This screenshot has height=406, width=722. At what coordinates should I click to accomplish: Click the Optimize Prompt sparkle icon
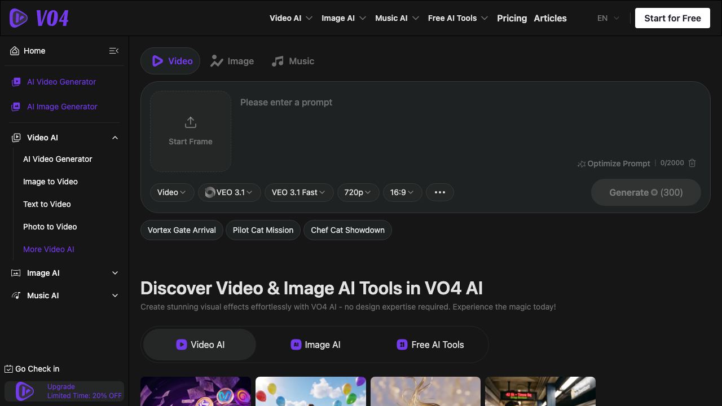pos(582,164)
